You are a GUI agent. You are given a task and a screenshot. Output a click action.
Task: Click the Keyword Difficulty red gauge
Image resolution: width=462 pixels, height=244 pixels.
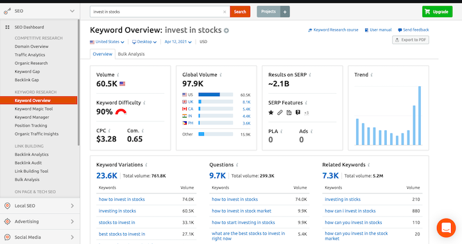coord(121,112)
